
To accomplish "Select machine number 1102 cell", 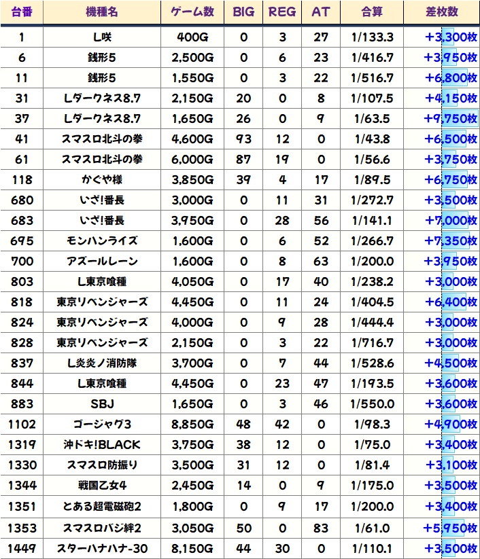I will coord(22,425).
